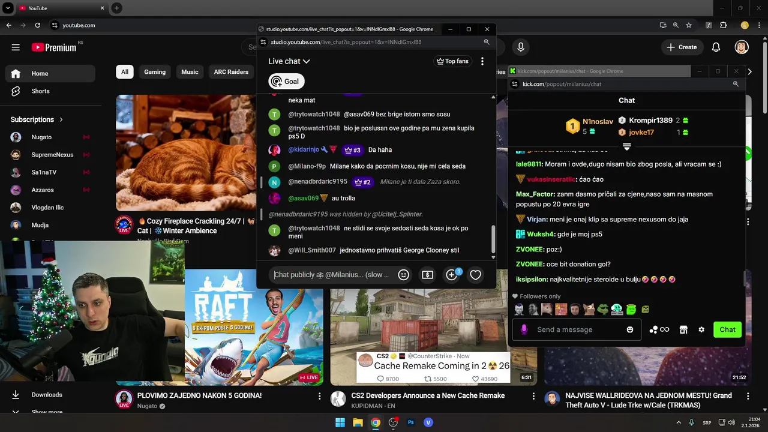Image resolution: width=768 pixels, height=432 pixels.
Task: Click the install app icon in the address bar
Action: pyautogui.click(x=662, y=25)
